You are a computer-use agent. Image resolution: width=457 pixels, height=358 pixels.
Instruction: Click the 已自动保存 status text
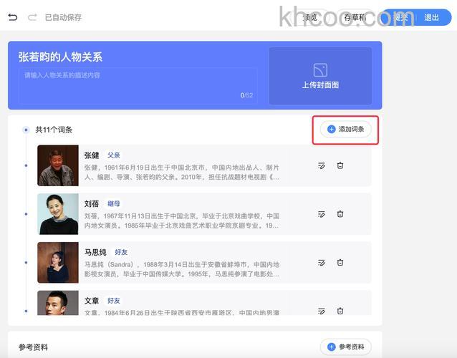(63, 17)
